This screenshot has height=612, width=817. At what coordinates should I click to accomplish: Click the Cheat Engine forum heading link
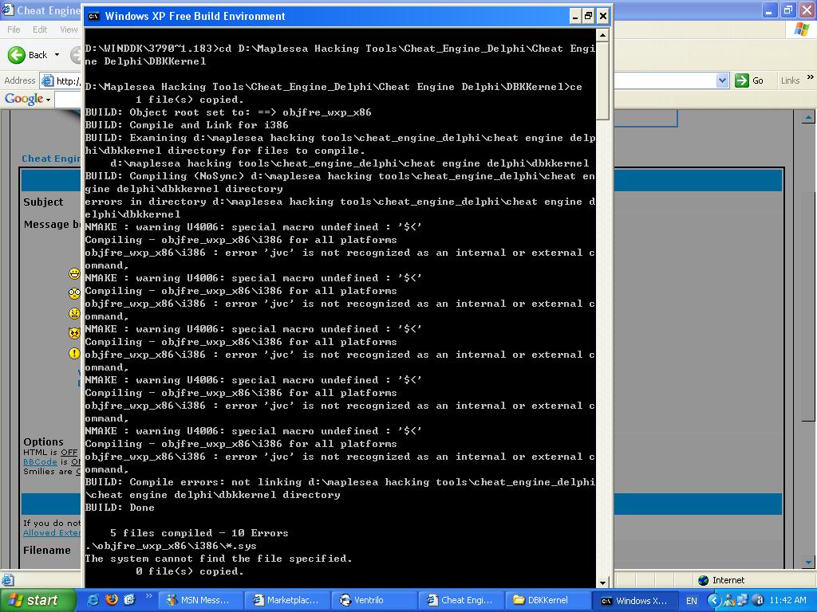tap(51, 159)
